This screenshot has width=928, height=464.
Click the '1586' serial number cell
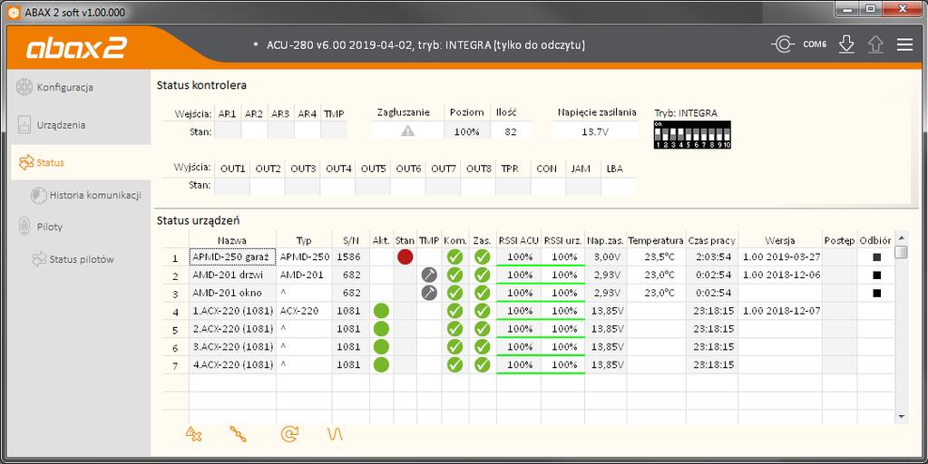click(350, 257)
